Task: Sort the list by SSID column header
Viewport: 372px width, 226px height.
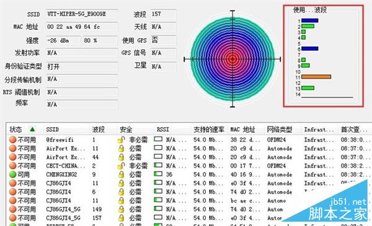Action: pyautogui.click(x=53, y=130)
